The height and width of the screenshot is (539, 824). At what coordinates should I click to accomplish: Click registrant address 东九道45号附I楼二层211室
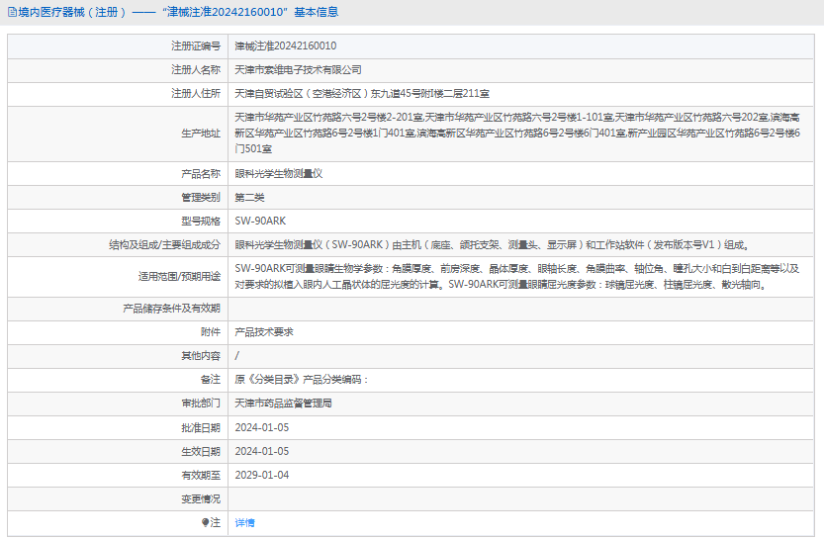[430, 94]
